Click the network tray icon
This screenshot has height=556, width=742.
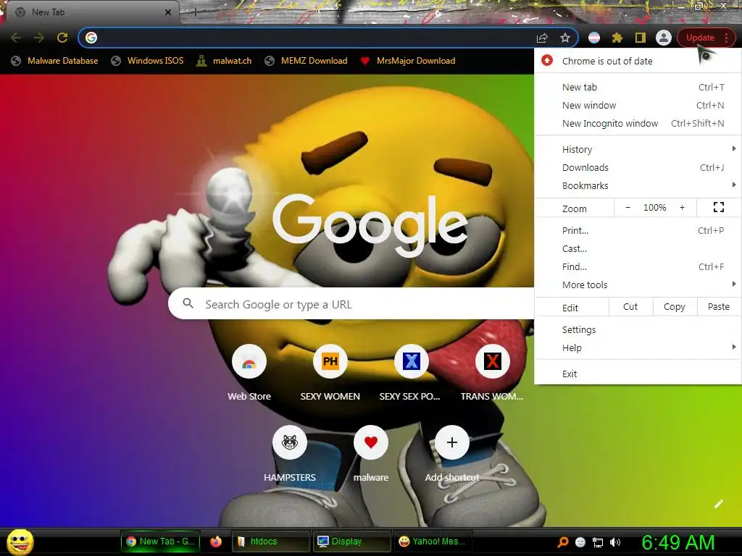(598, 542)
